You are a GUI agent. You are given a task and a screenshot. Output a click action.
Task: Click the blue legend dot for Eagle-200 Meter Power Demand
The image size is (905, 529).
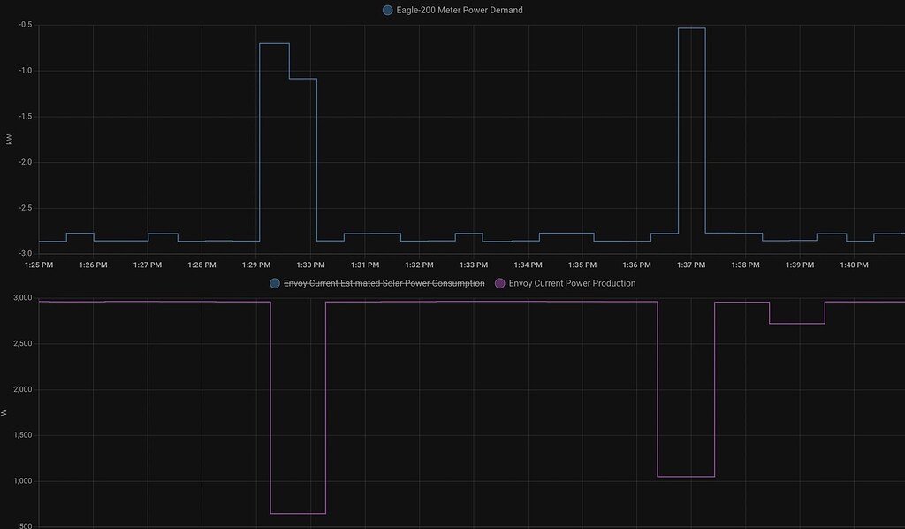click(386, 10)
